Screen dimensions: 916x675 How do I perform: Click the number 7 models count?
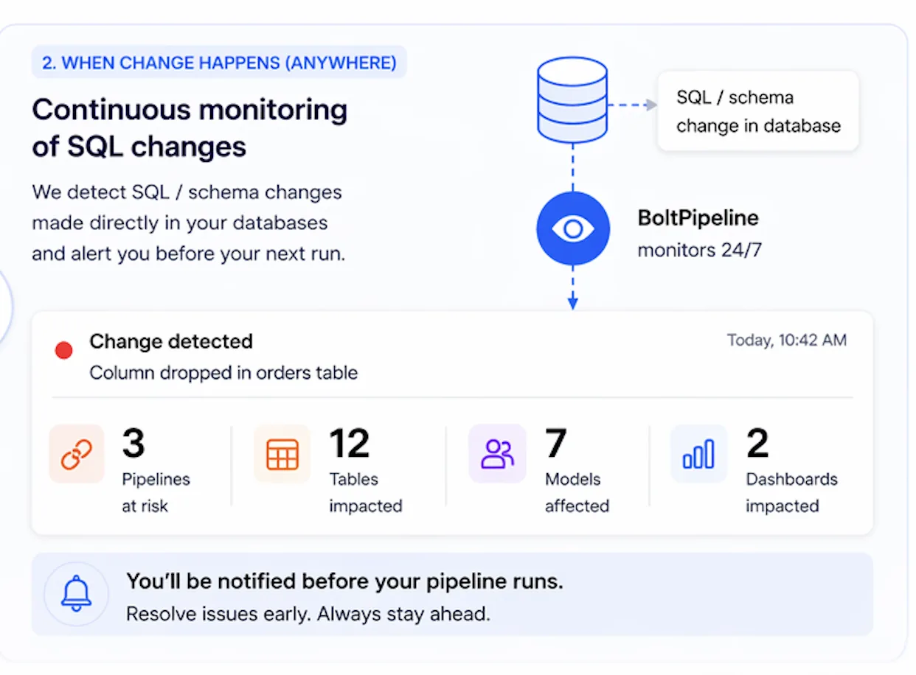[x=556, y=444]
